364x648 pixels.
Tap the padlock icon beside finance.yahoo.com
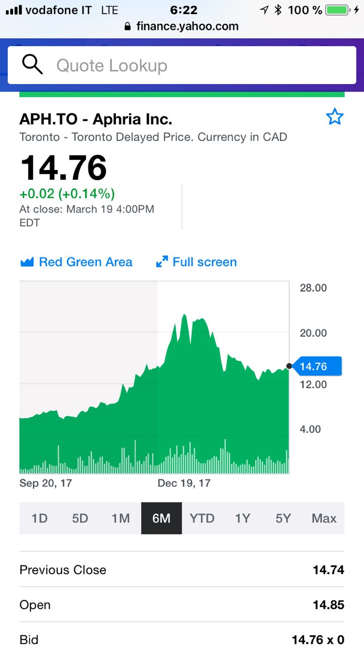(128, 26)
